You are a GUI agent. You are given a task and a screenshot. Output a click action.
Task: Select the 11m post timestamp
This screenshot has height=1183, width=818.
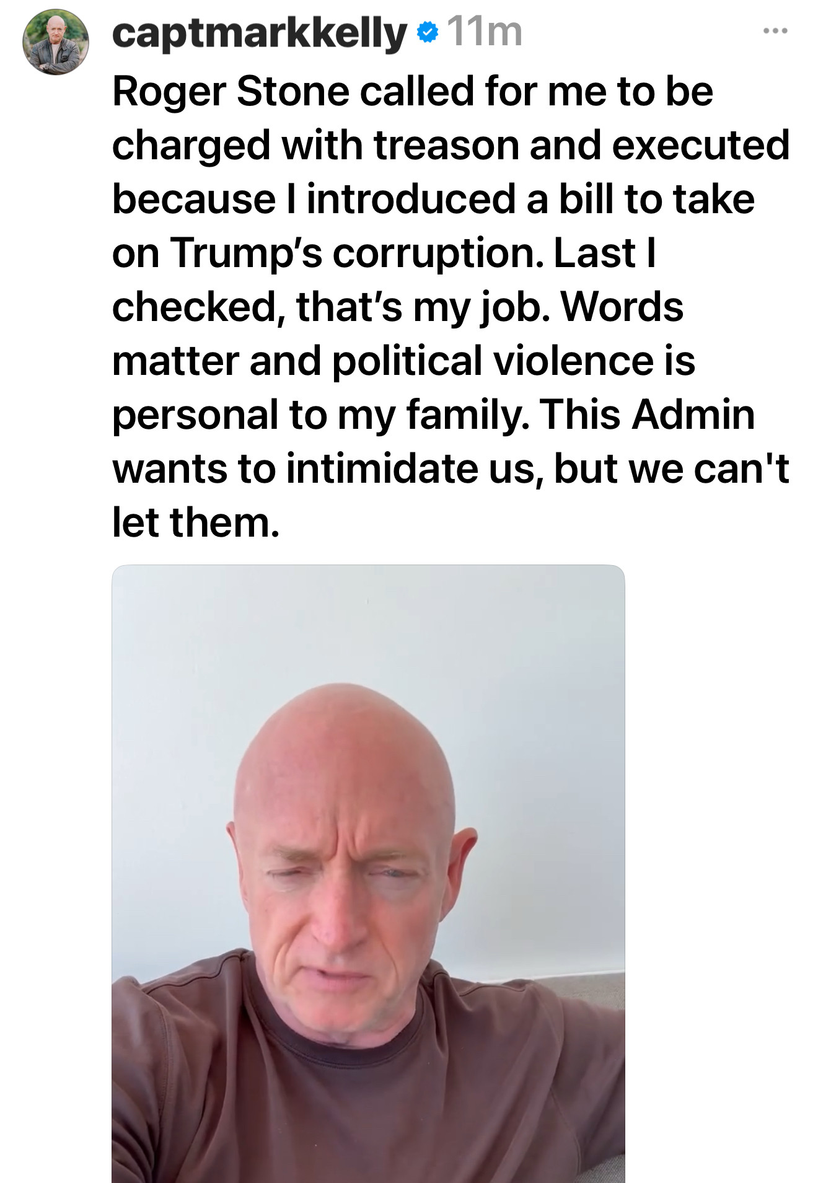click(485, 32)
